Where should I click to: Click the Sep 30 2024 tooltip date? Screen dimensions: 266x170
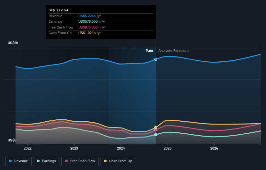tap(59, 10)
